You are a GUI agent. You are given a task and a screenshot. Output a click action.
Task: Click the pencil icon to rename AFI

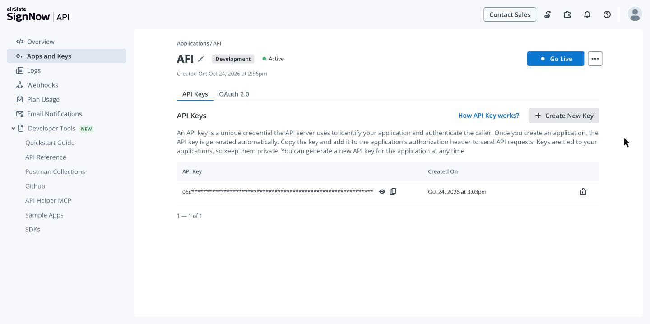click(x=201, y=59)
